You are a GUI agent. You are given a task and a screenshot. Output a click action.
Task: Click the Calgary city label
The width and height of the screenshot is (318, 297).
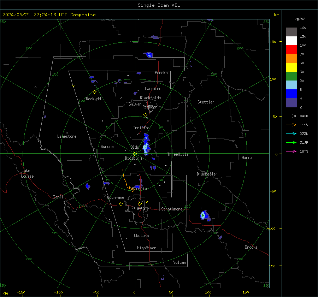pyautogui.click(x=138, y=208)
